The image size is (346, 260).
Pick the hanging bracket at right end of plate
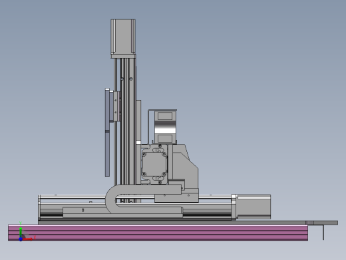(323, 232)
